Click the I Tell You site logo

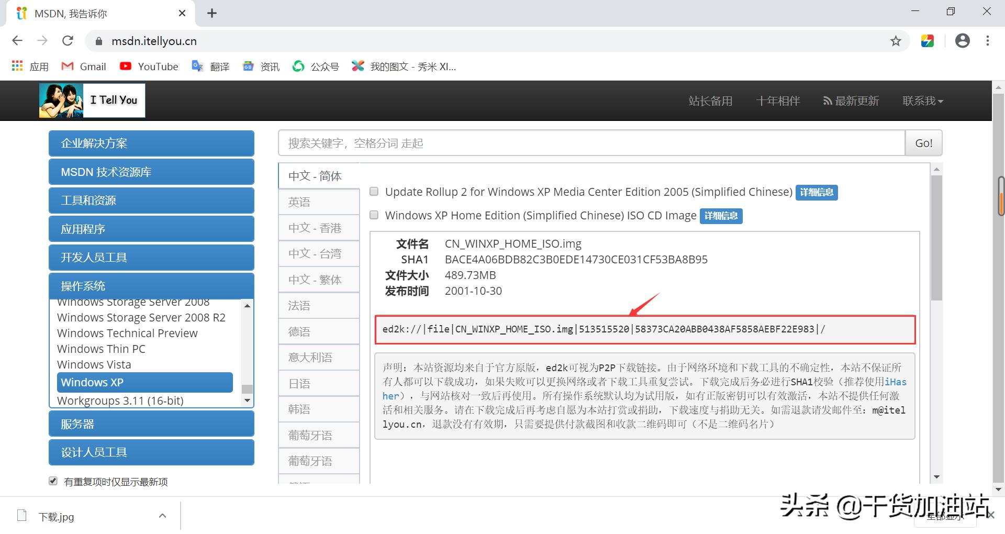point(92,100)
